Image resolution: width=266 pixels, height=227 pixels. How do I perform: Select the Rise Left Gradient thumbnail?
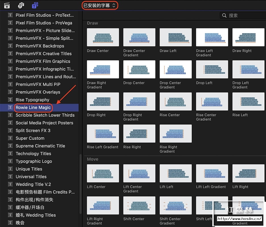[x=103, y=134]
